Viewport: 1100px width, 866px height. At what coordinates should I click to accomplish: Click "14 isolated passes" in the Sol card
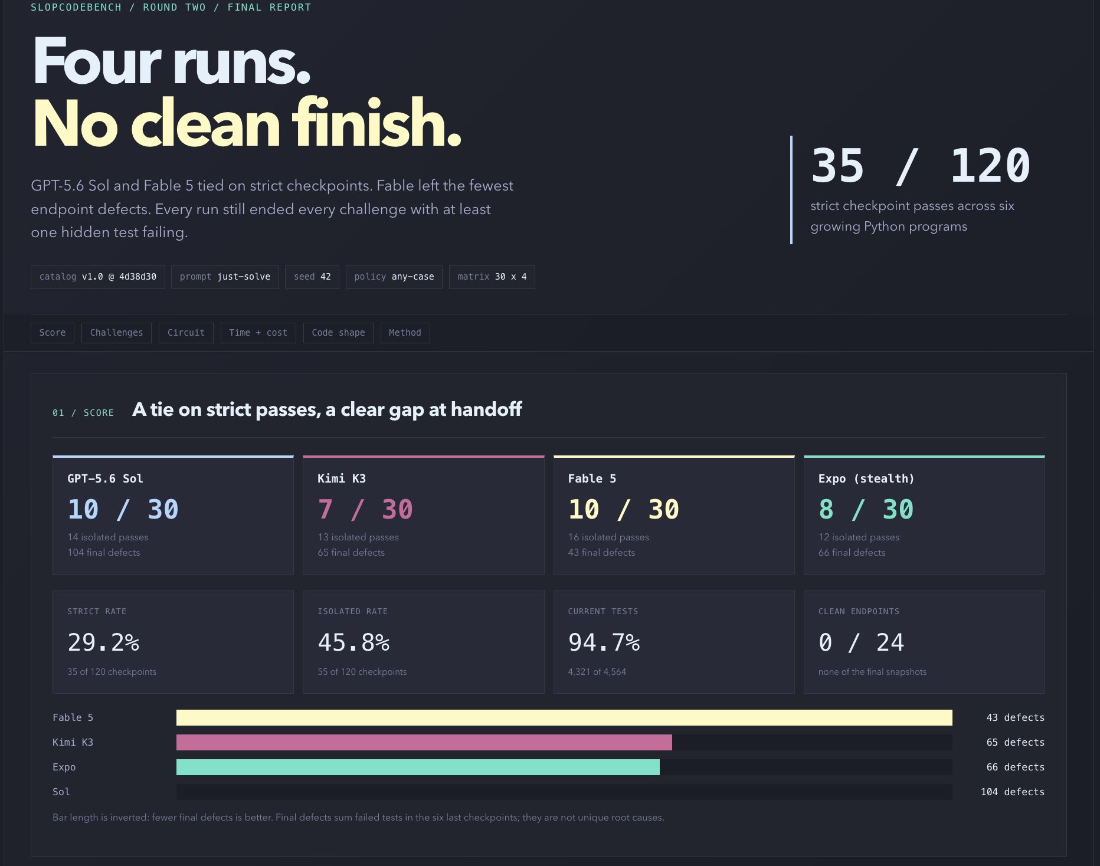108,537
